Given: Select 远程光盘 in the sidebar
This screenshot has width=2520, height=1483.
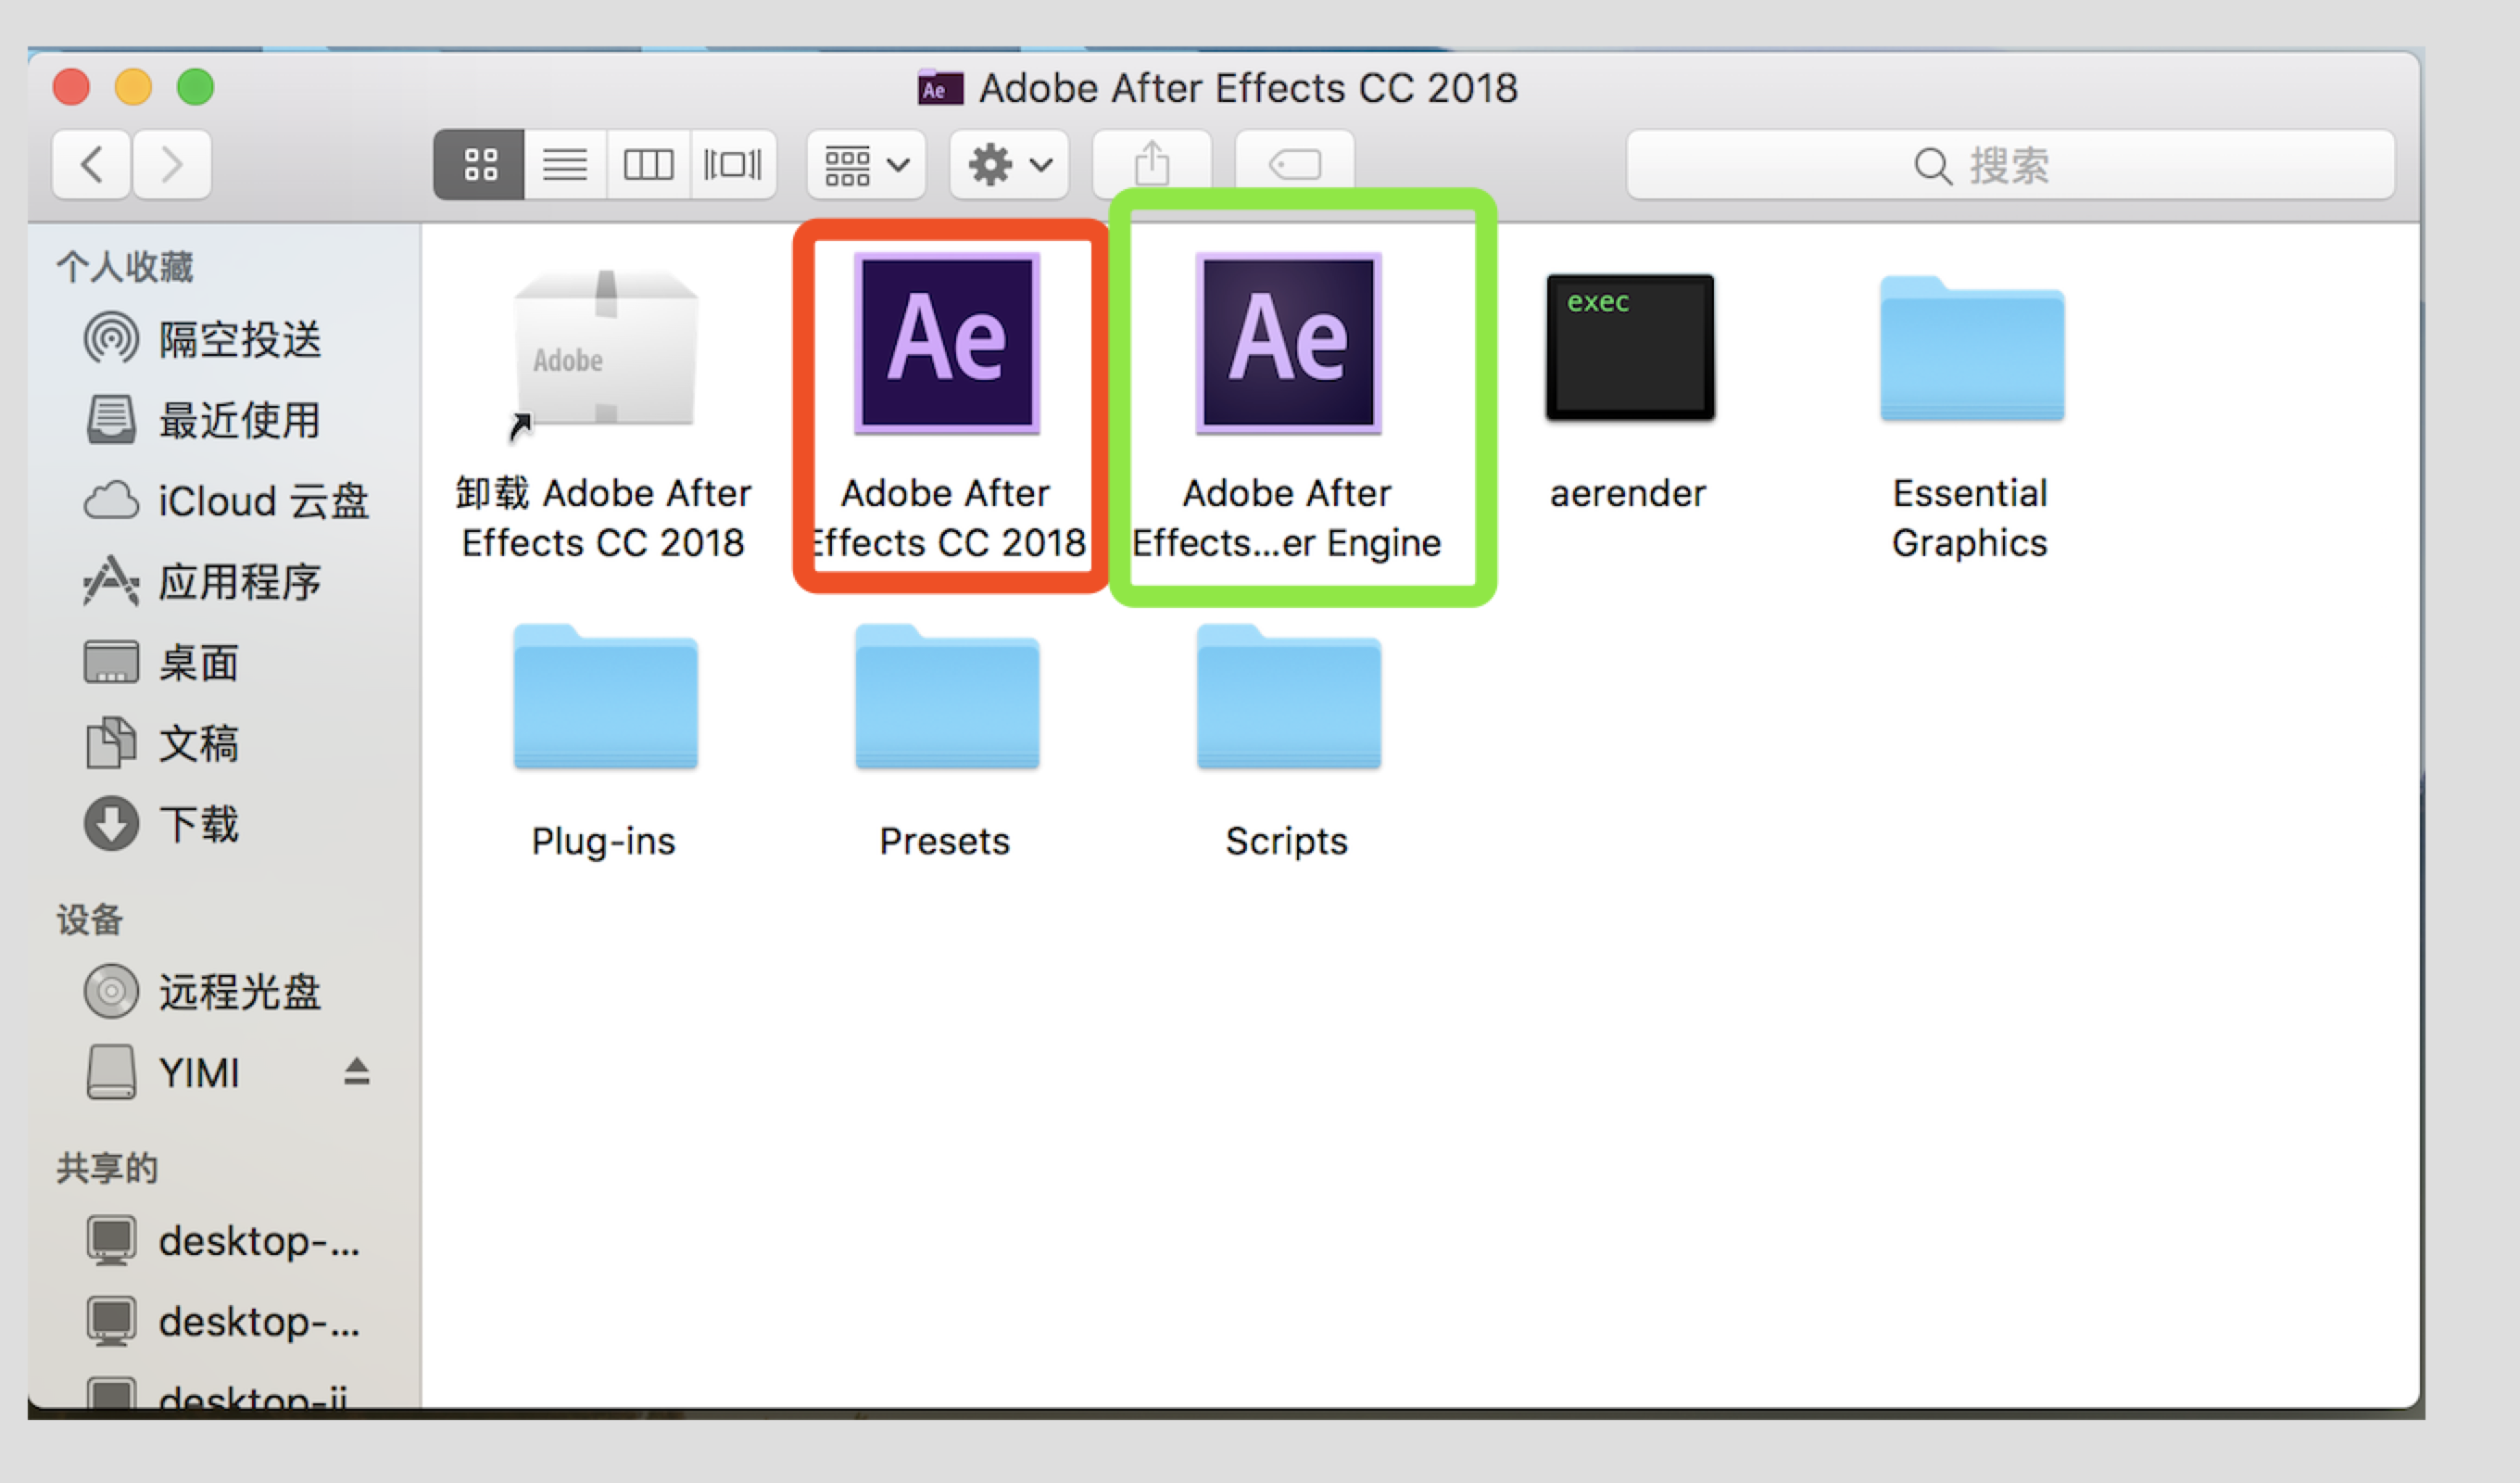Looking at the screenshot, I should pos(204,992).
